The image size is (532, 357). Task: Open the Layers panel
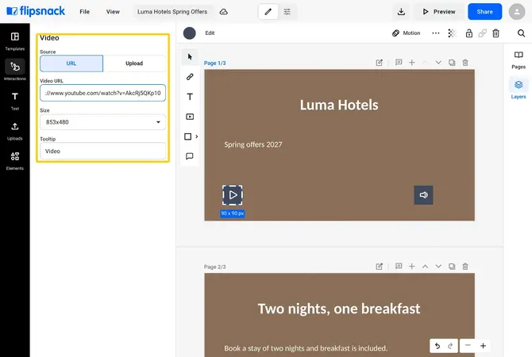pos(518,90)
